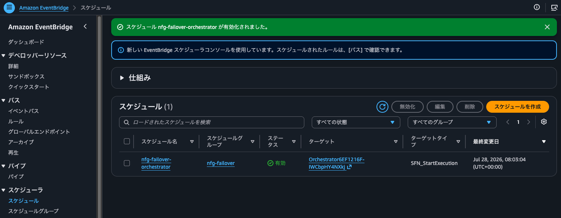Click the 無効化 button
The height and width of the screenshot is (218, 561).
407,107
